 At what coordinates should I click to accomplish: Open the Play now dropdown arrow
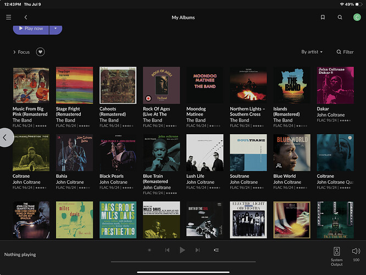(x=56, y=29)
